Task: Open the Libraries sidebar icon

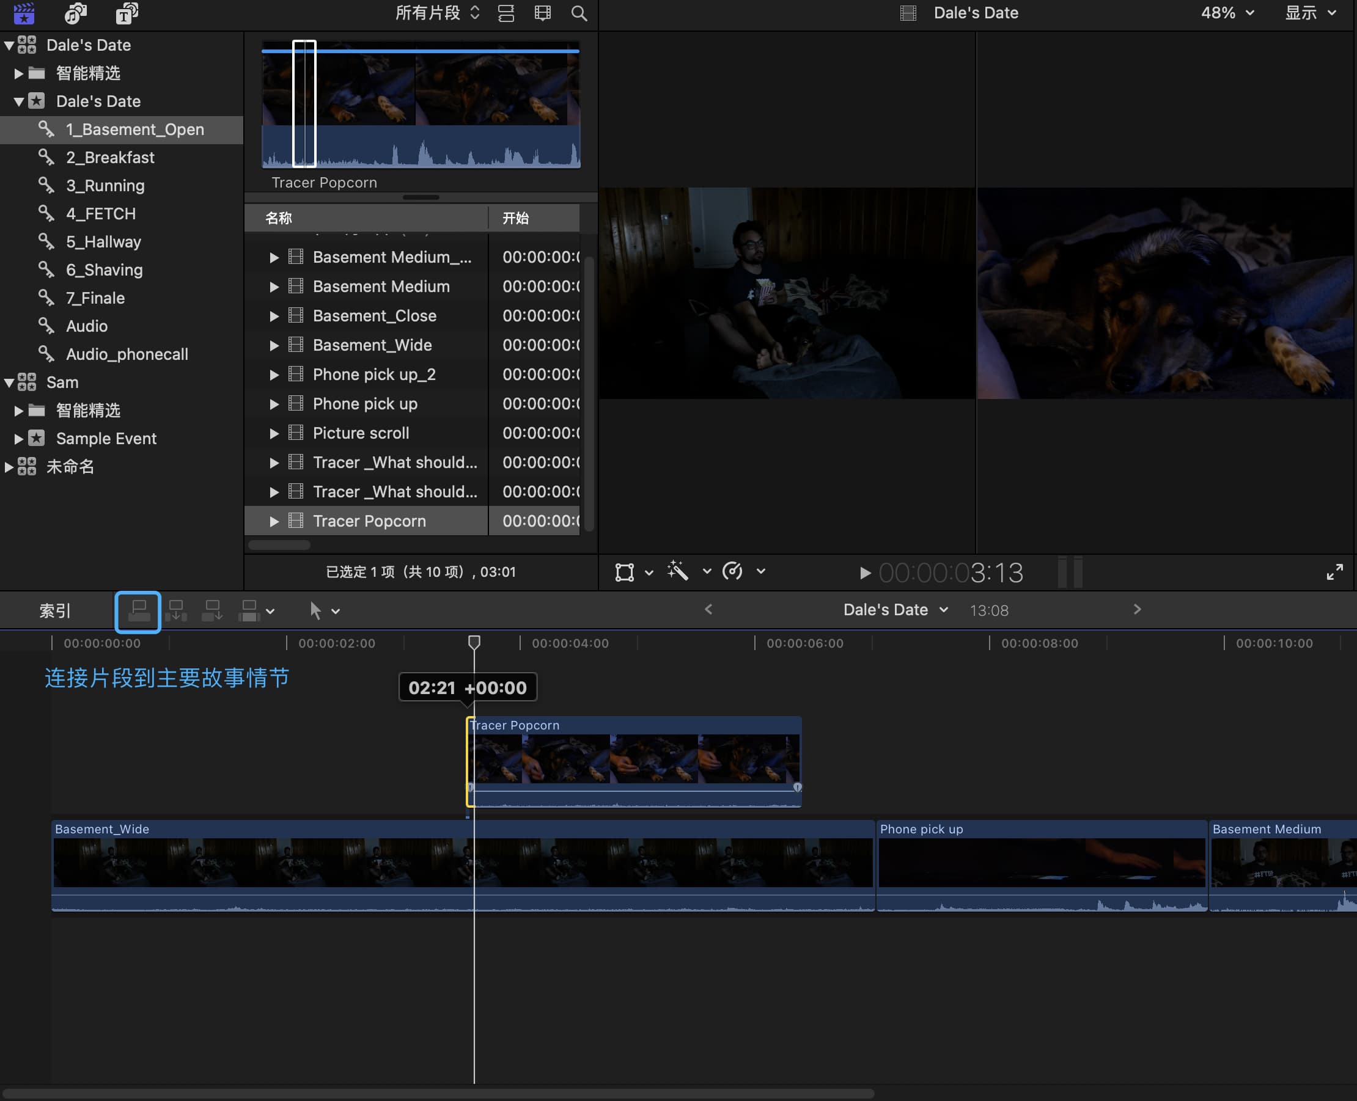Action: tap(24, 13)
